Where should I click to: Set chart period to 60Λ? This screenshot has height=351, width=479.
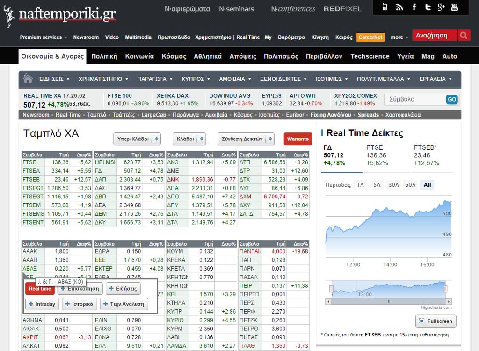(x=410, y=185)
